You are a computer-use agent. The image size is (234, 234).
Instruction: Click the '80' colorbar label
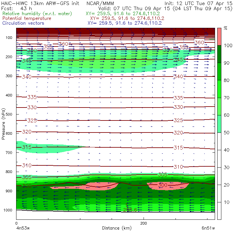pos(226,80)
